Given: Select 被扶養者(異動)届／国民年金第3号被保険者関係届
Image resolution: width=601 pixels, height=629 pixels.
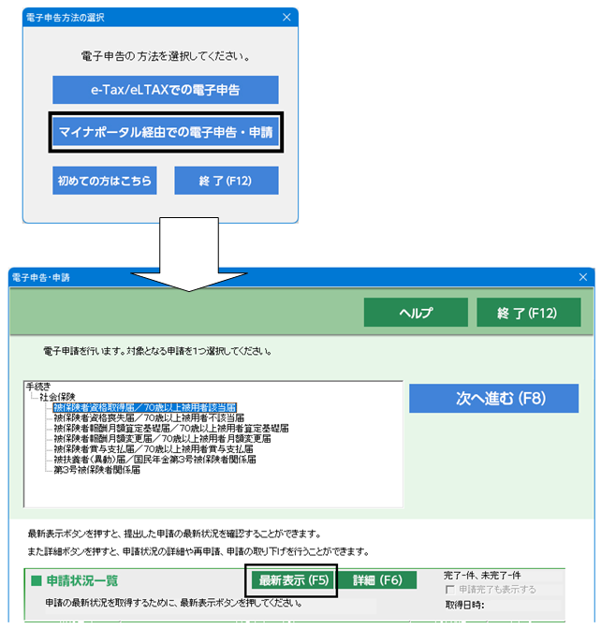Looking at the screenshot, I should coord(154,460).
